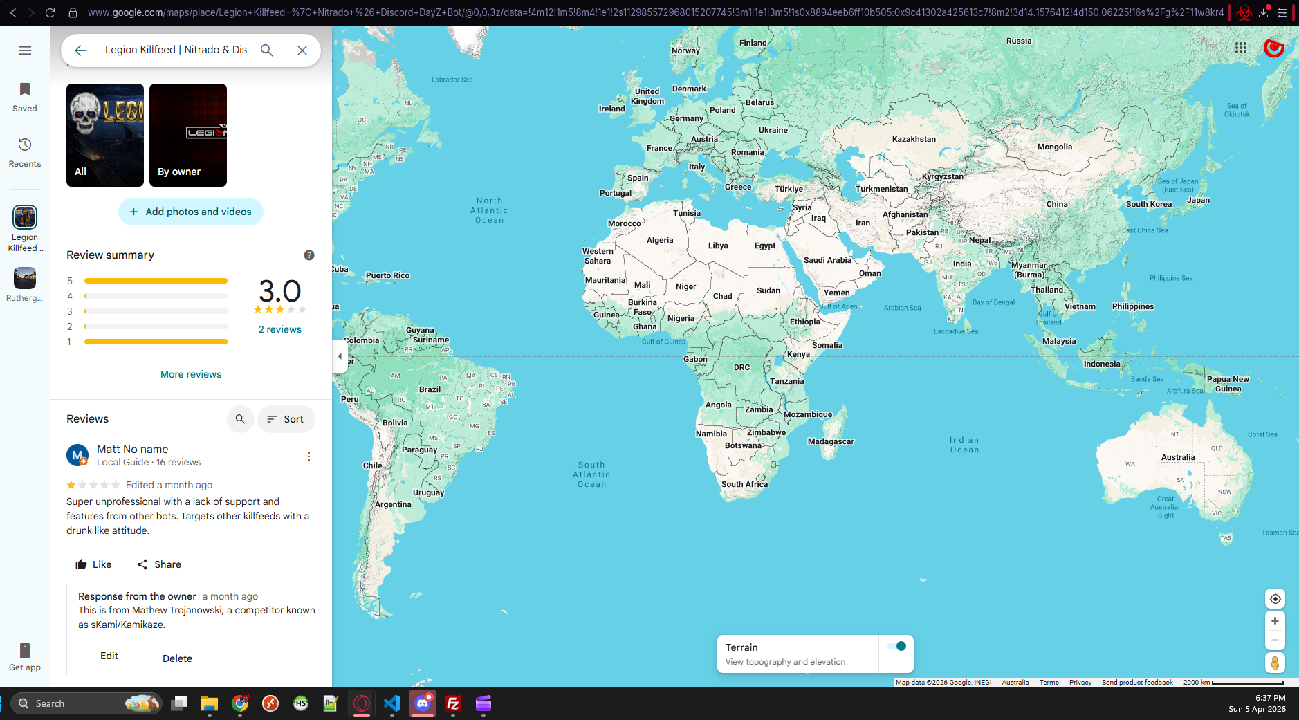This screenshot has width=1299, height=720.
Task: Click the taskbar Search box
Action: (x=86, y=703)
